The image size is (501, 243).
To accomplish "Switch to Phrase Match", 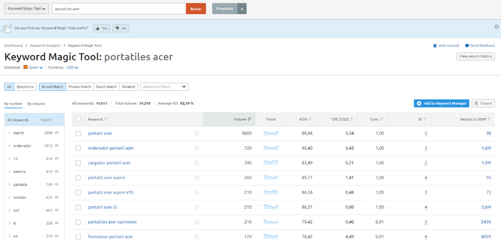I will click(79, 87).
